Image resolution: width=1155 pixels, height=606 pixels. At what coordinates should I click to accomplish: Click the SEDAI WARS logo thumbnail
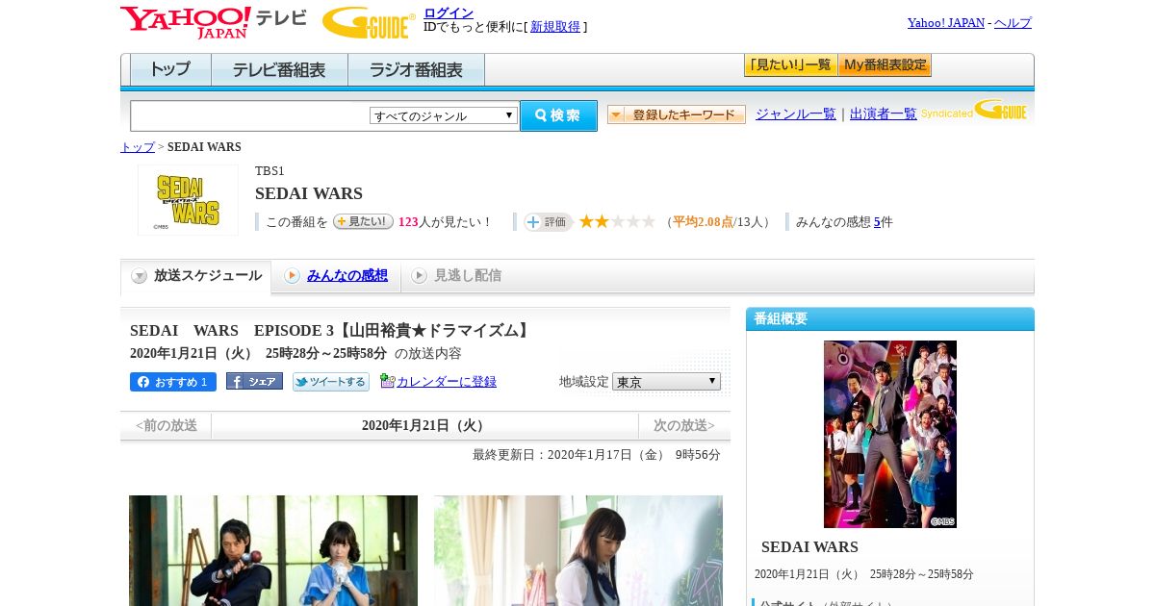(188, 200)
